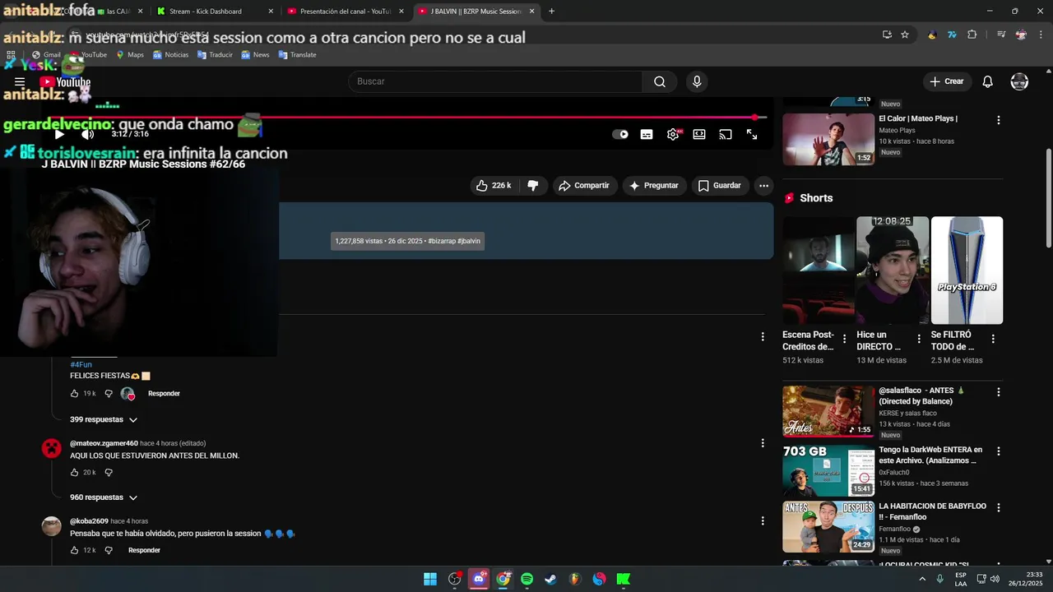The width and height of the screenshot is (1053, 592).
Task: Mute the video with speaker icon
Action: tap(87, 134)
